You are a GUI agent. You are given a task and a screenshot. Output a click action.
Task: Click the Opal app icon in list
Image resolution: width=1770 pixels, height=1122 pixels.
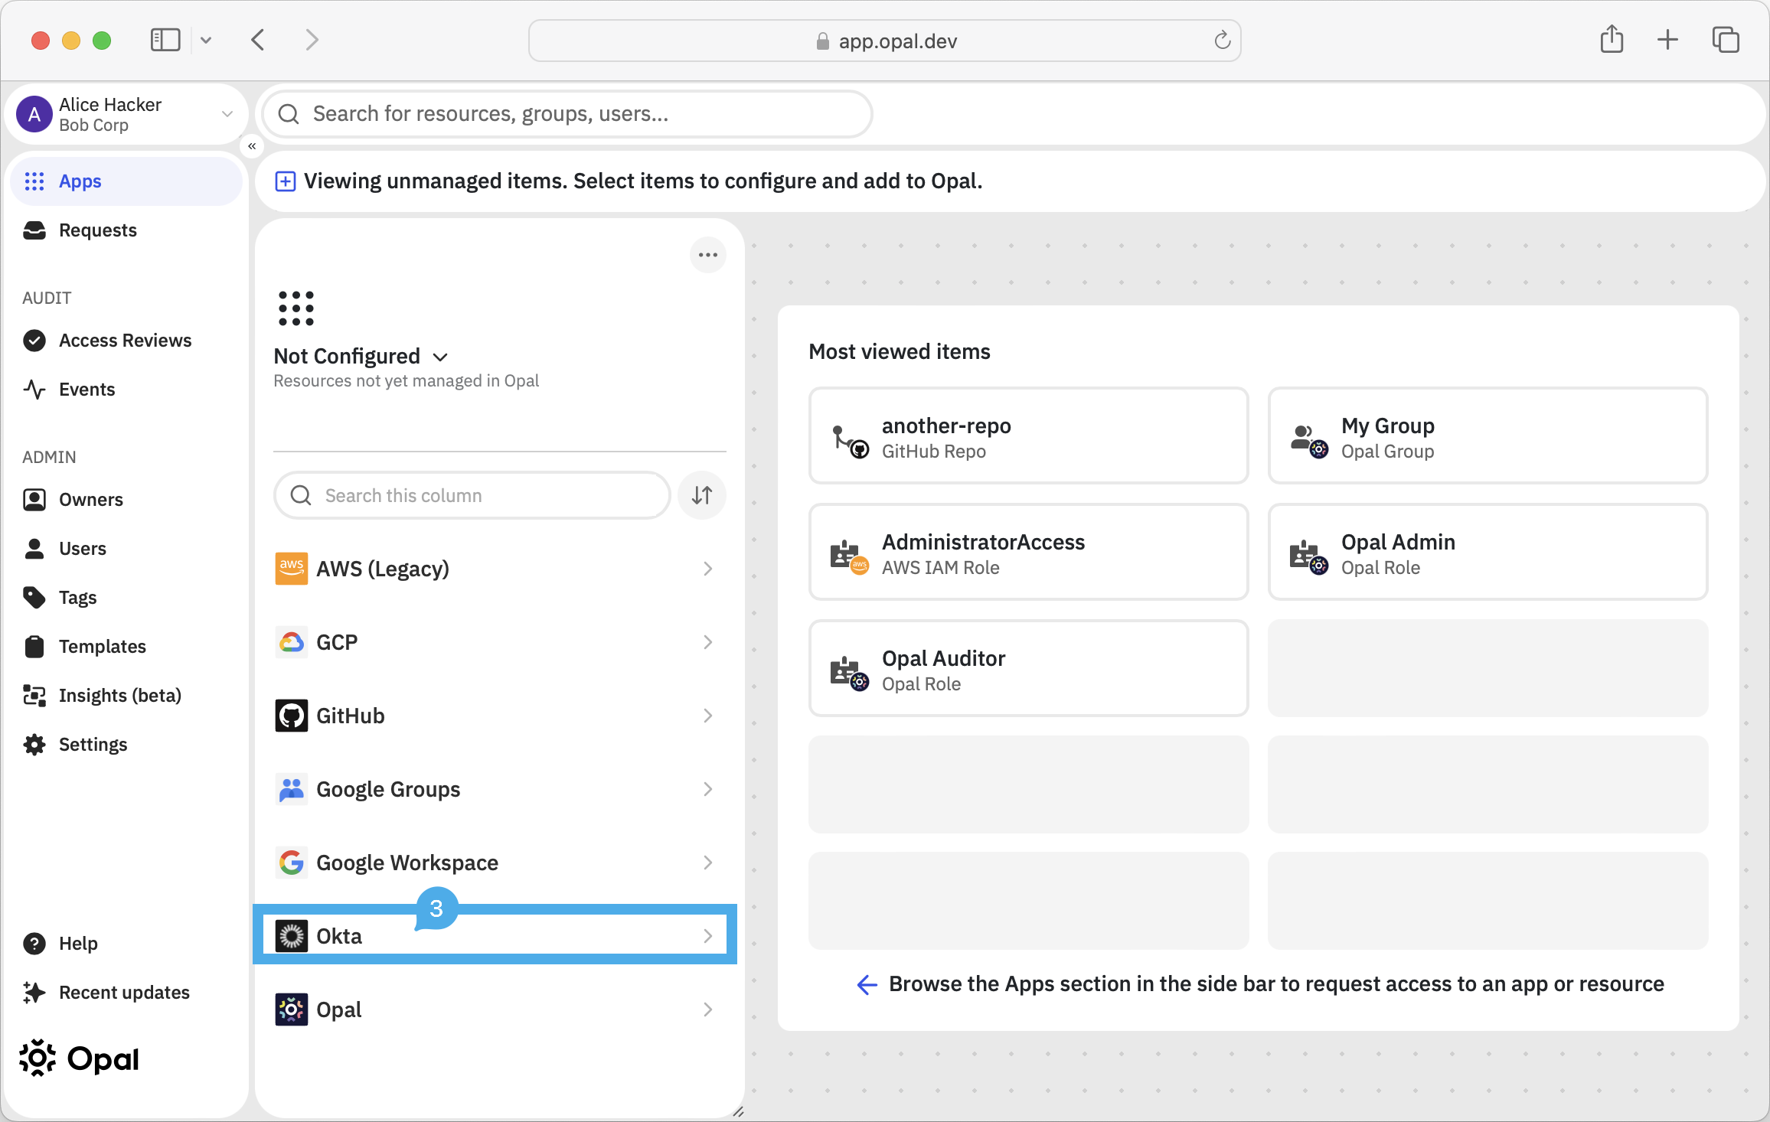pos(292,1009)
